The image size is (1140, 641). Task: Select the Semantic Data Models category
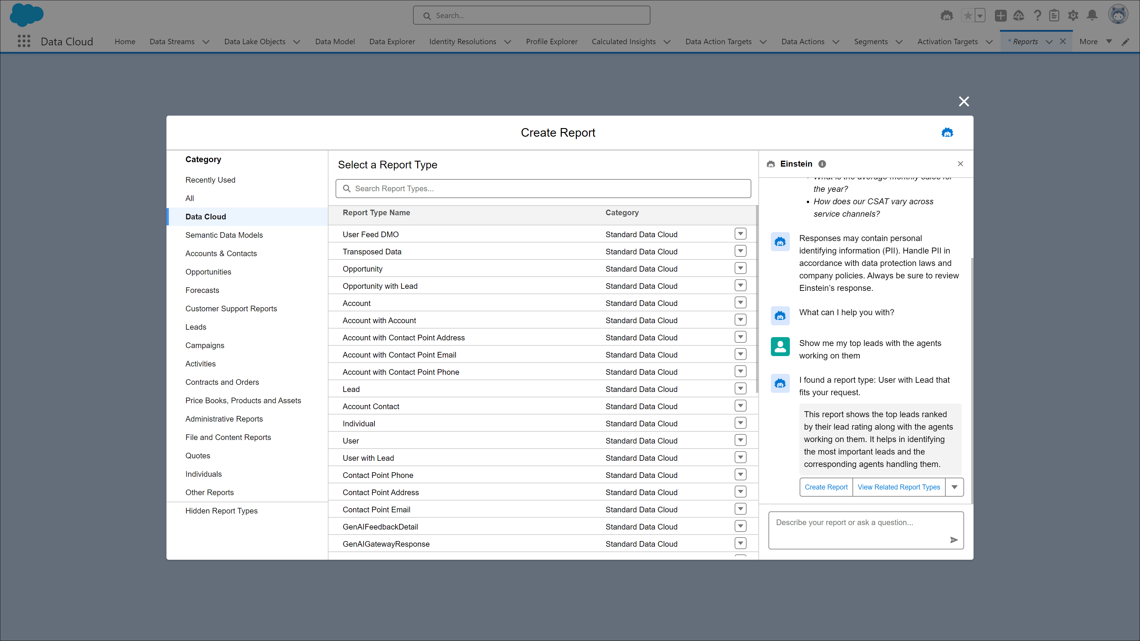(x=224, y=235)
